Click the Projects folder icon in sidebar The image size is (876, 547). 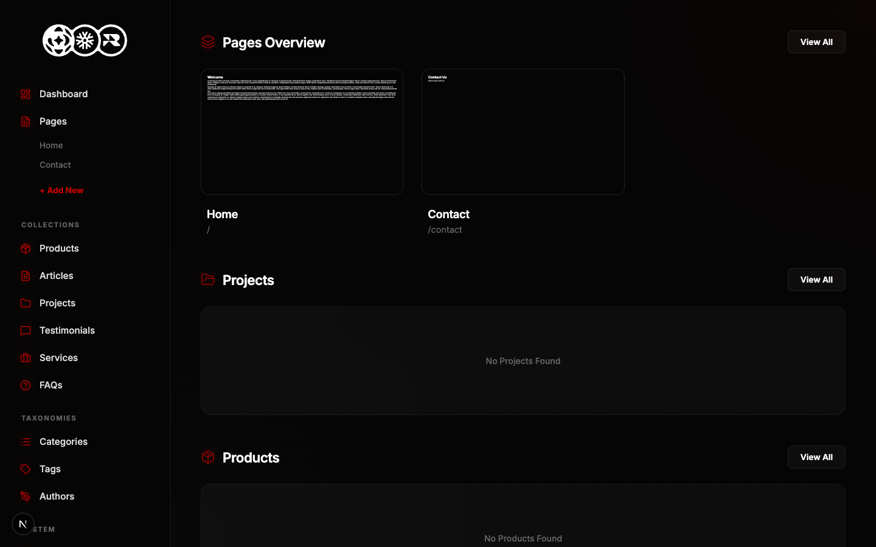(x=26, y=303)
